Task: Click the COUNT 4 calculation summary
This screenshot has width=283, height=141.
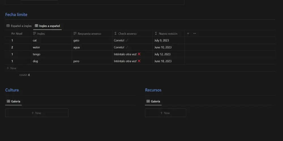Action: (x=25, y=75)
